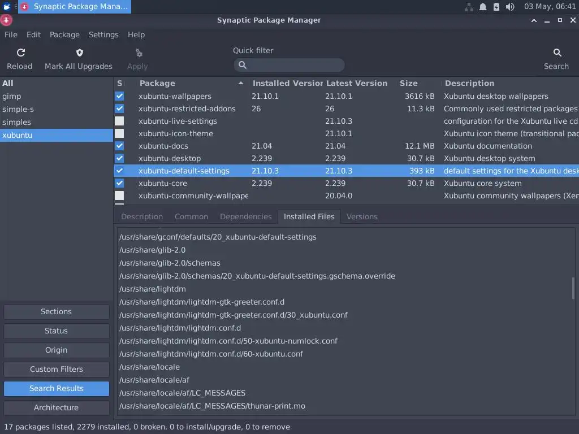Screen dimensions: 579x434
Task: Click the Synaptic Package Manager taskbar entry
Action: click(75, 7)
